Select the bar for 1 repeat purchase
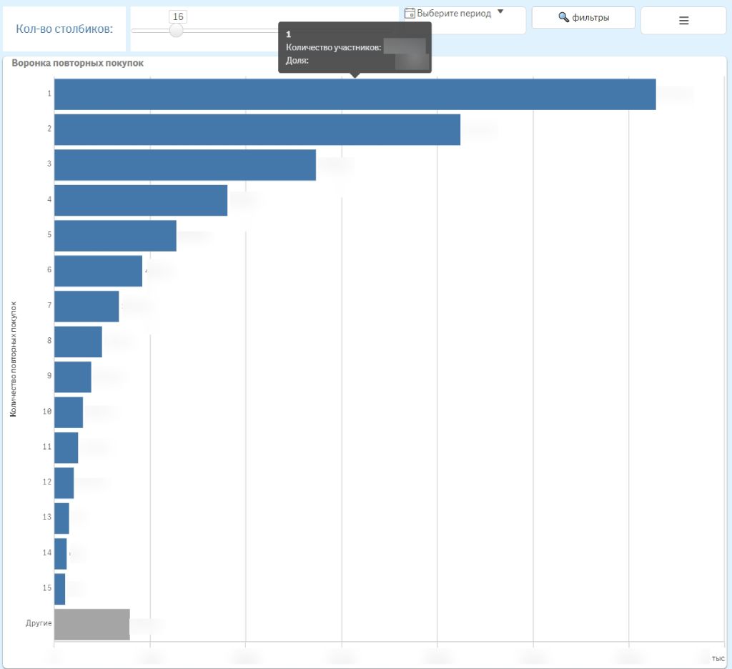 pos(355,94)
